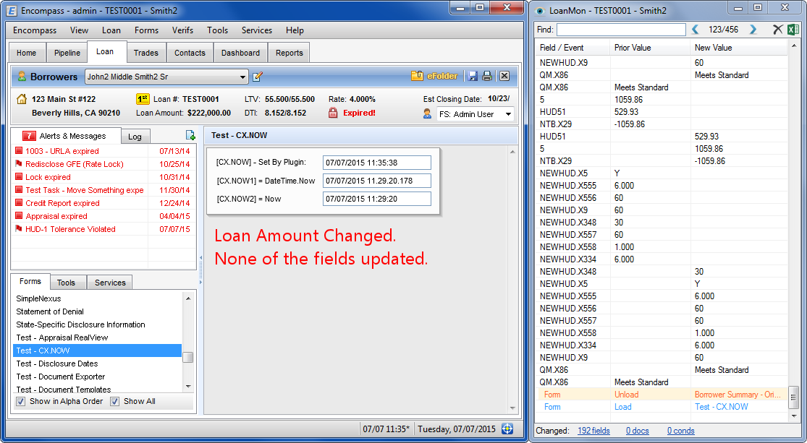Image resolution: width=807 pixels, height=443 pixels.
Task: Open the Loan menu
Action: pos(111,30)
